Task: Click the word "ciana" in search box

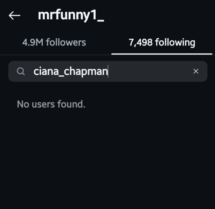Action: [x=46, y=71]
